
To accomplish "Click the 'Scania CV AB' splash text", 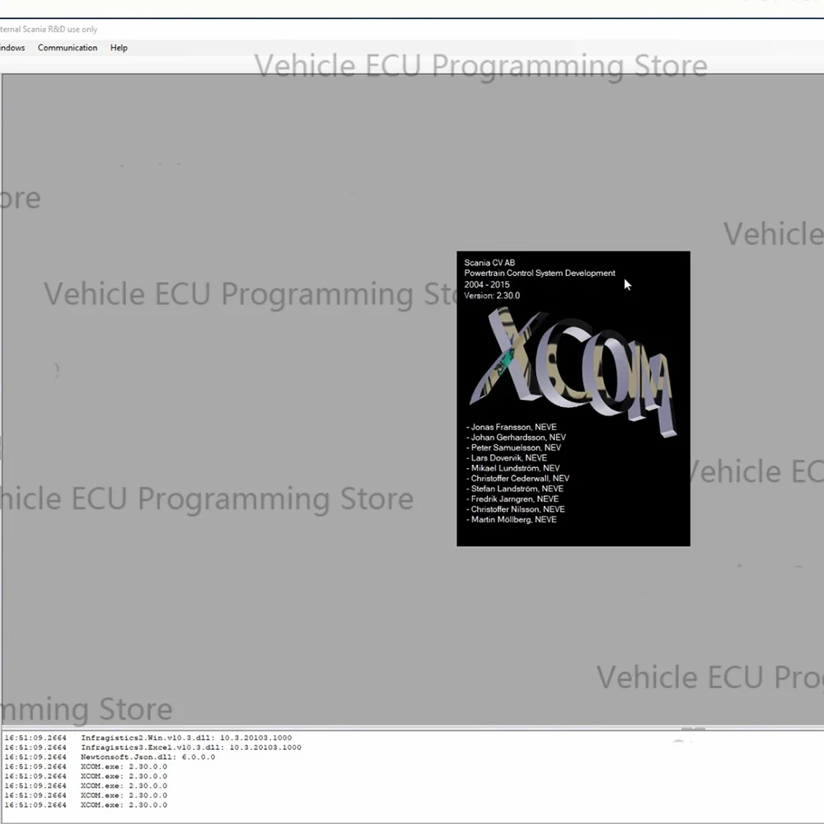I will (489, 263).
